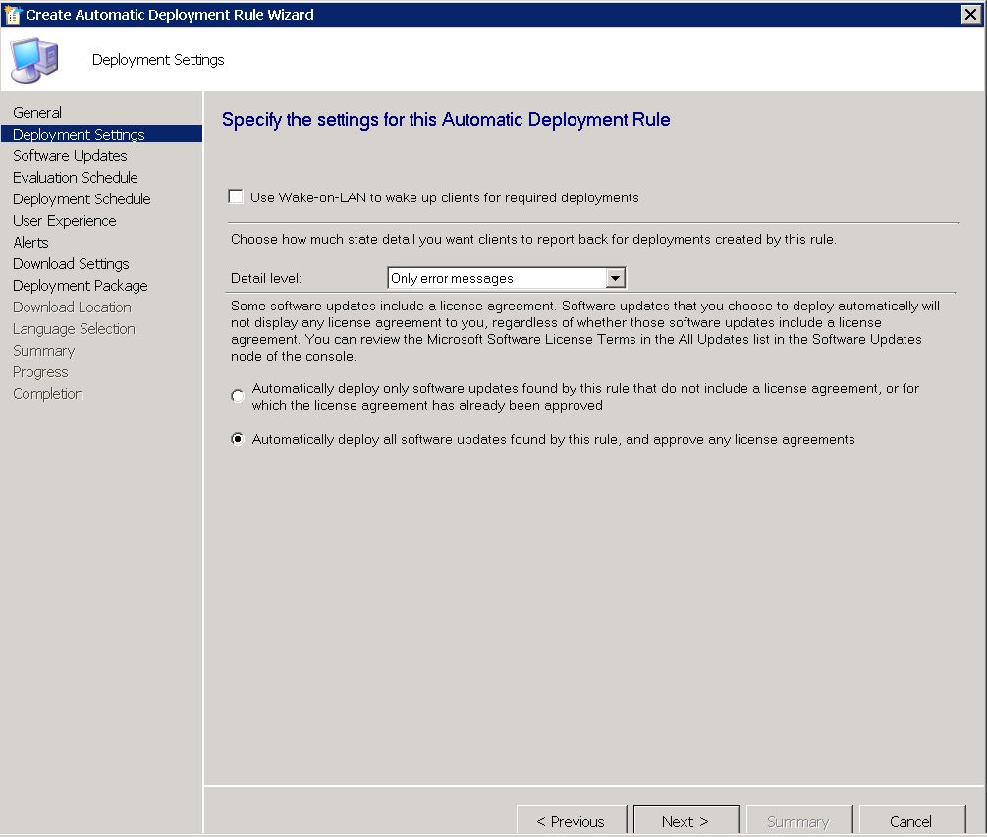Open the Detail level dropdown arrow
This screenshot has width=987, height=837.
pyautogui.click(x=615, y=278)
